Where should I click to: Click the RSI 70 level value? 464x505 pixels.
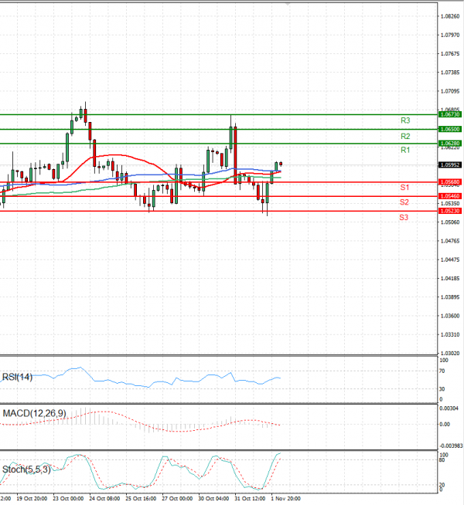pyautogui.click(x=442, y=371)
